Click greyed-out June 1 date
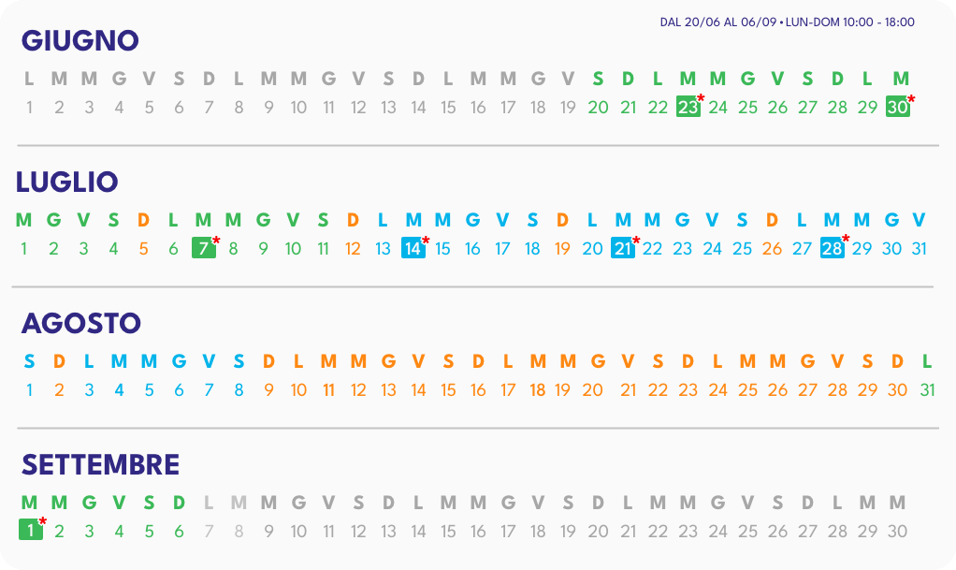This screenshot has width=956, height=570. (29, 108)
